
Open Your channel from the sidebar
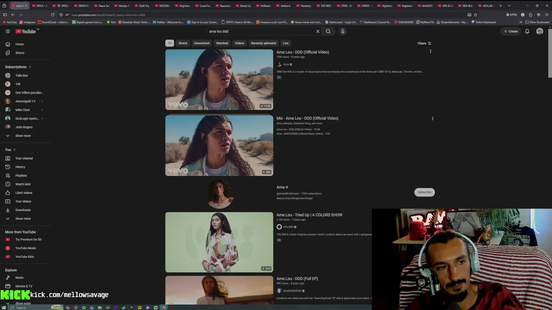click(25, 158)
